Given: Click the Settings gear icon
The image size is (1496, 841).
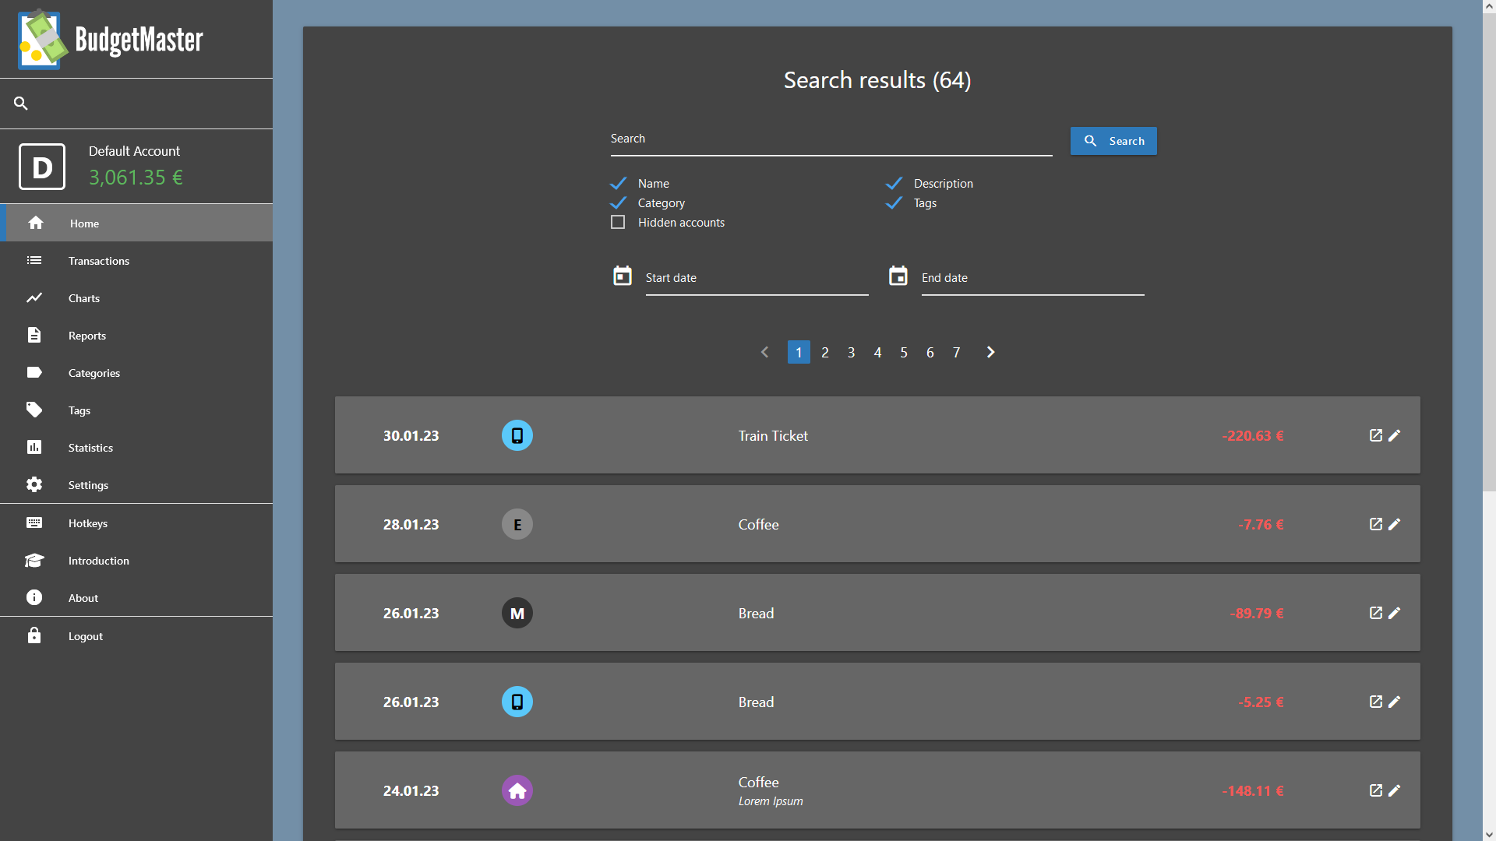Looking at the screenshot, I should coord(34,484).
